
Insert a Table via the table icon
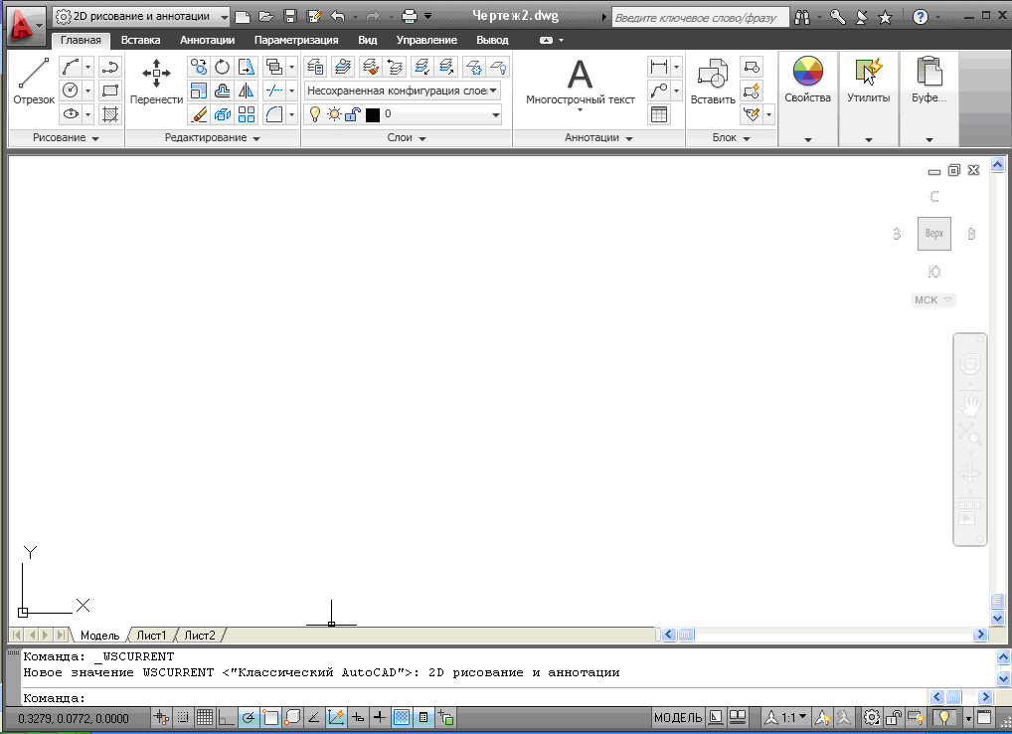tap(659, 114)
